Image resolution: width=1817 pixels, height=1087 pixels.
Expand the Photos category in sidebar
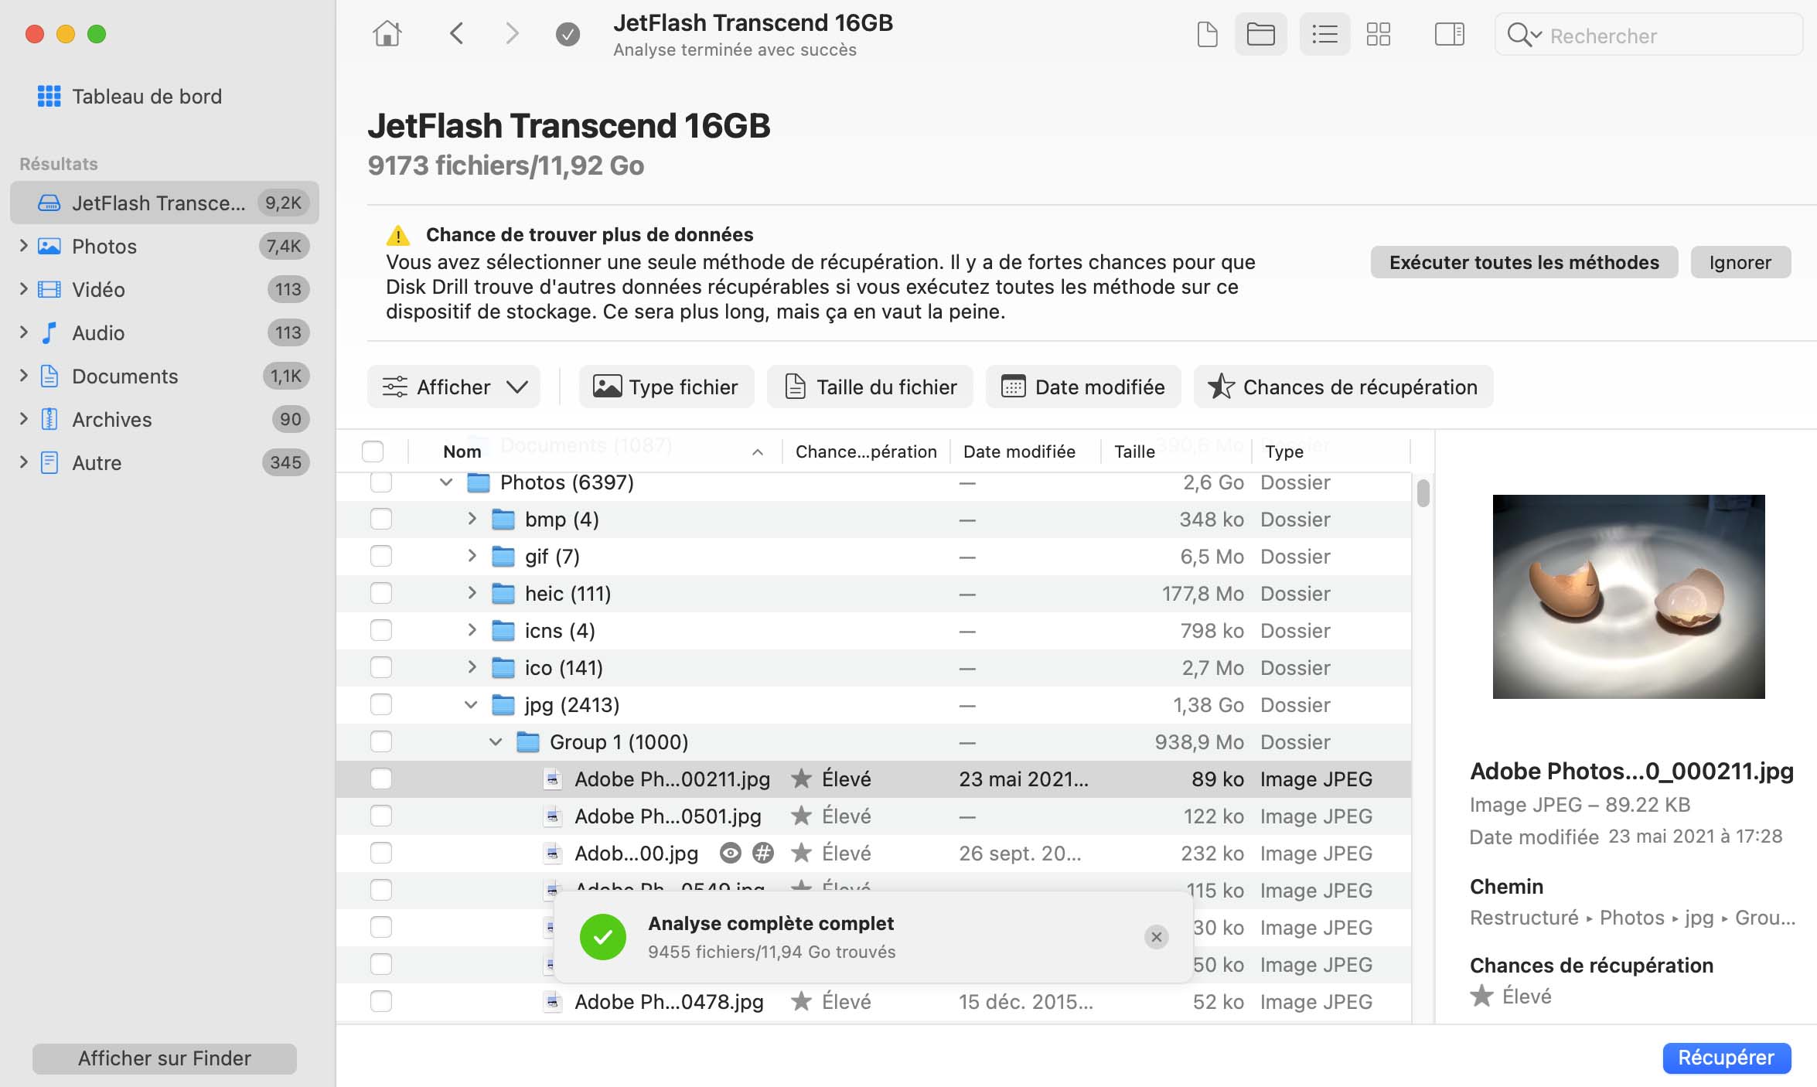[23, 246]
